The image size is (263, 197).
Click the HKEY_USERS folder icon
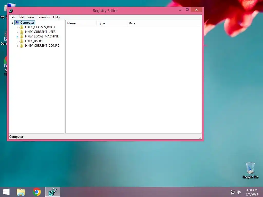point(22,41)
